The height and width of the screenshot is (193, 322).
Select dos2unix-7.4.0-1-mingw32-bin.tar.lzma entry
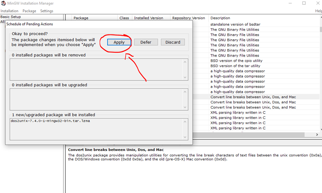point(51,121)
